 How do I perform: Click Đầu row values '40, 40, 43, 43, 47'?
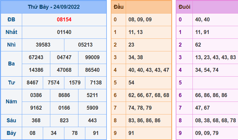pos(149,70)
